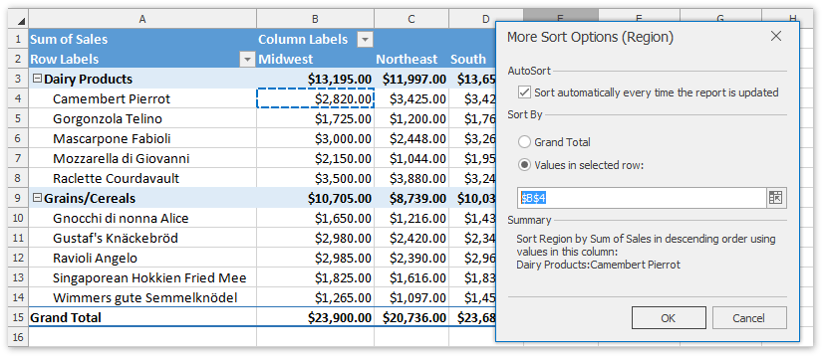Click the Midwest column label cell
Screen dimensions: 825x359
(315, 60)
